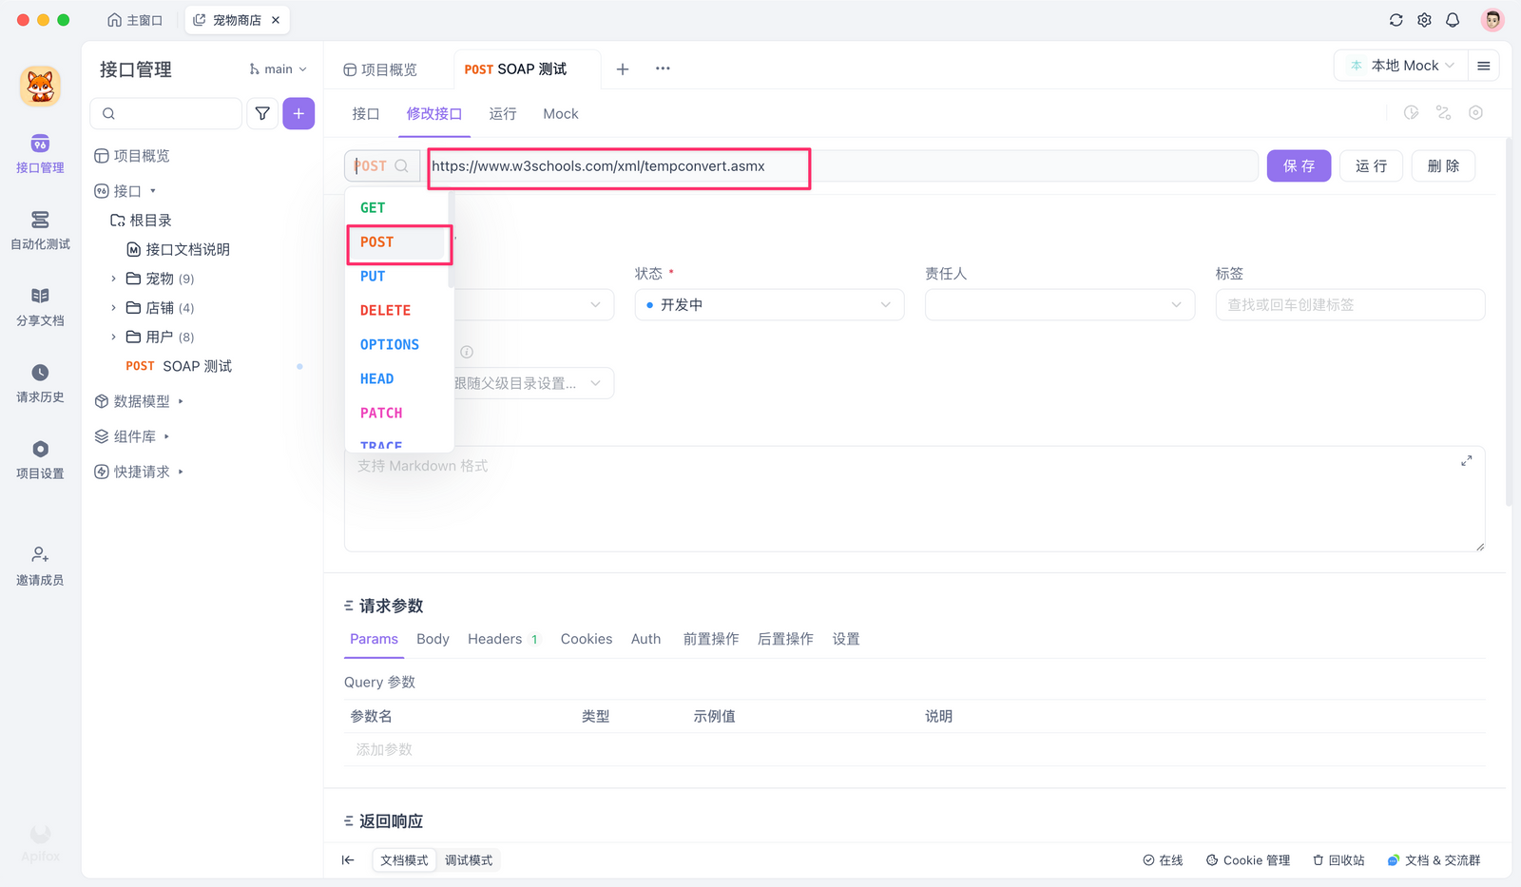
Task: Click the purple plus add button
Action: [x=298, y=113]
